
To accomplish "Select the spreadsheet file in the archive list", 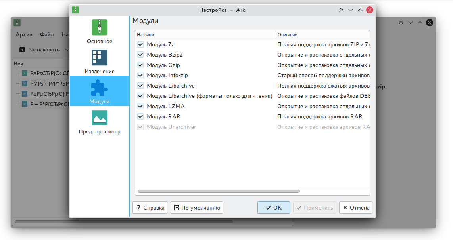I will pos(45,73).
